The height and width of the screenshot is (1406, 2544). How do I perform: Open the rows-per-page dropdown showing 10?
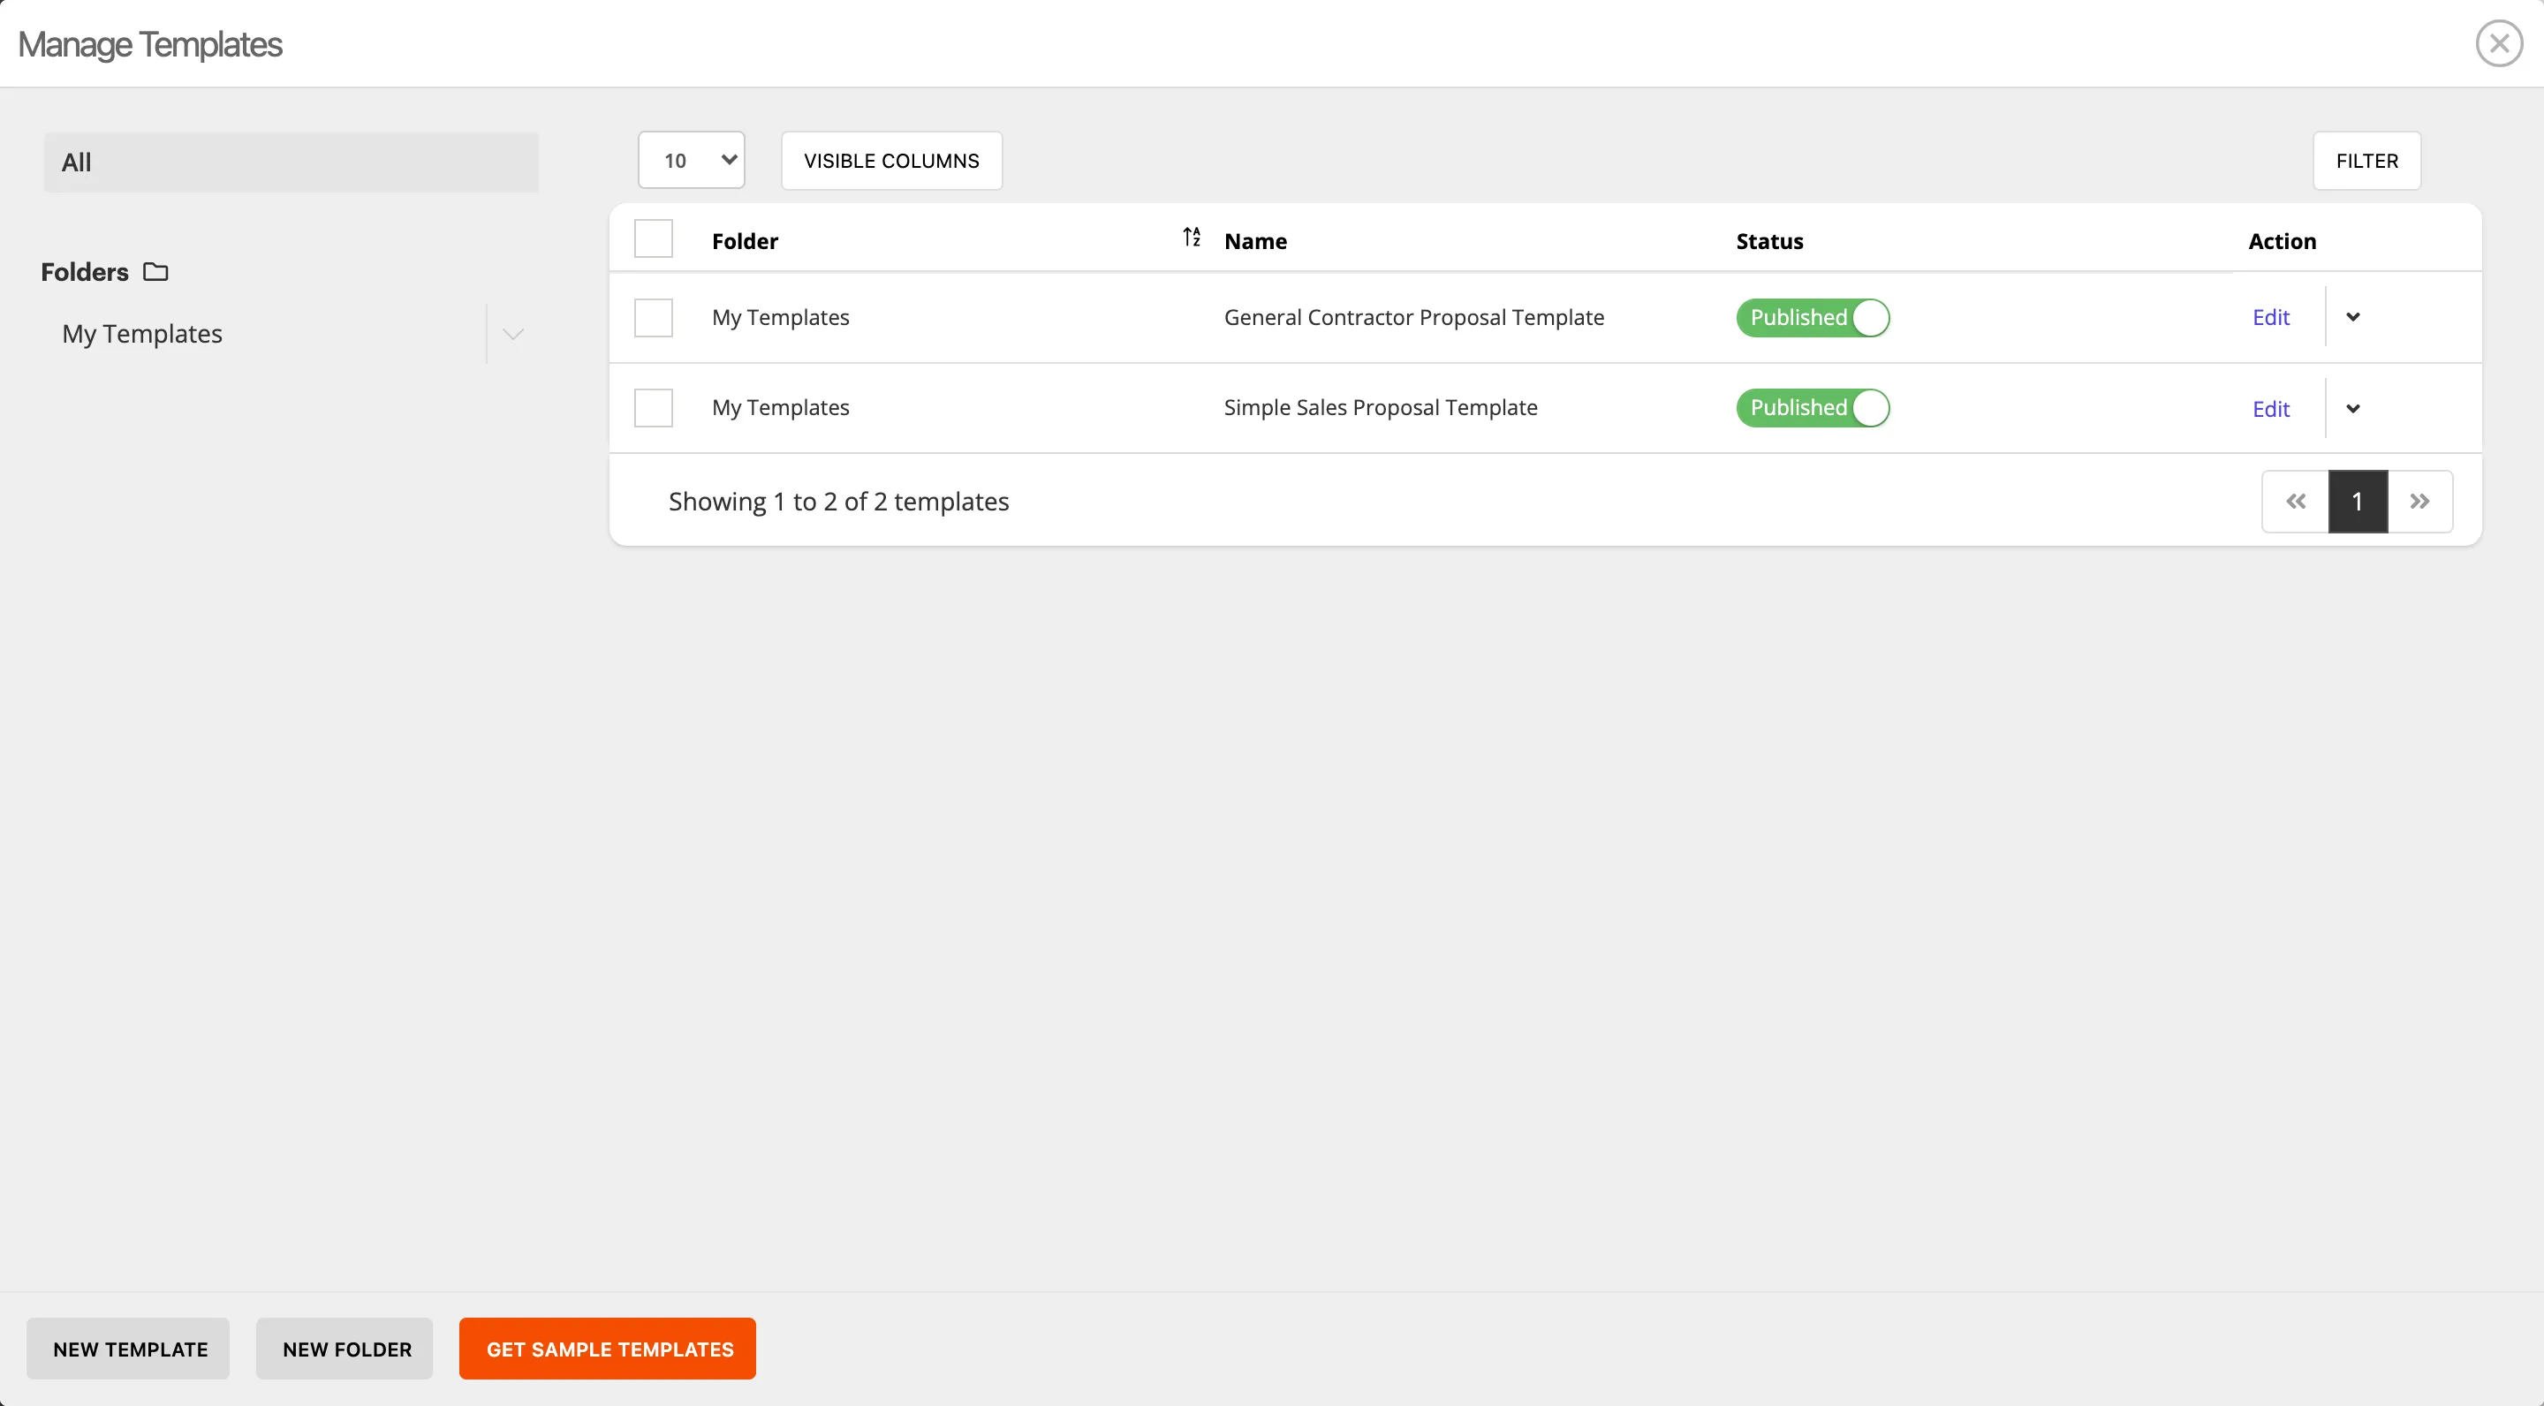[692, 160]
